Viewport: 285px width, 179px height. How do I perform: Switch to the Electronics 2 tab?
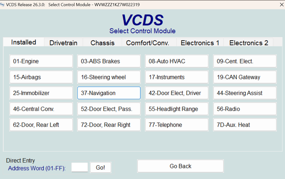(x=249, y=43)
